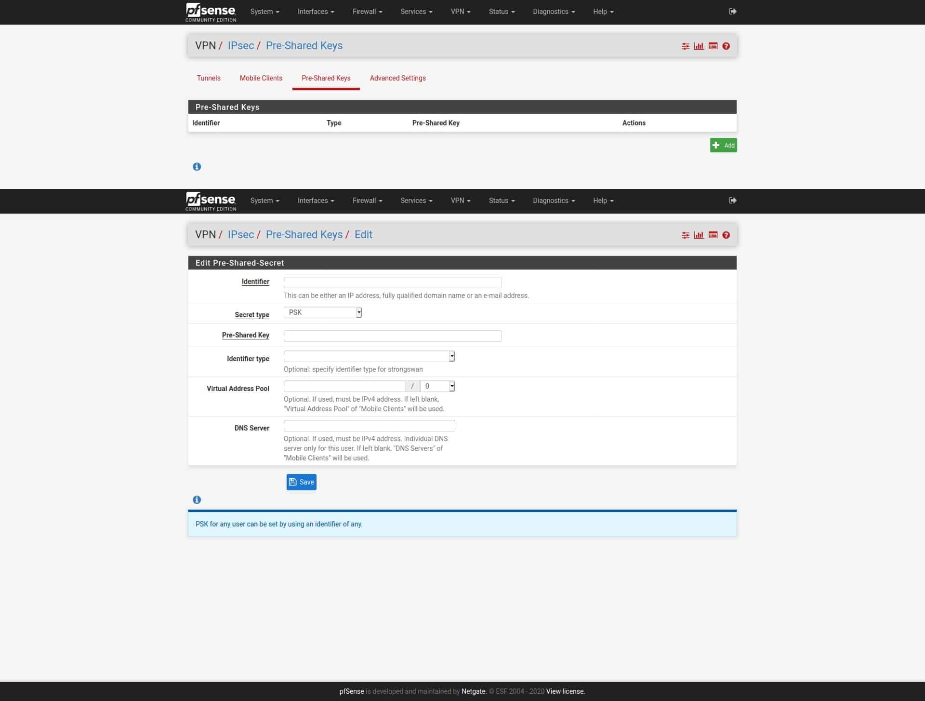Follow the IPsec breadcrumb link on Edit page
The height and width of the screenshot is (701, 925).
[241, 234]
